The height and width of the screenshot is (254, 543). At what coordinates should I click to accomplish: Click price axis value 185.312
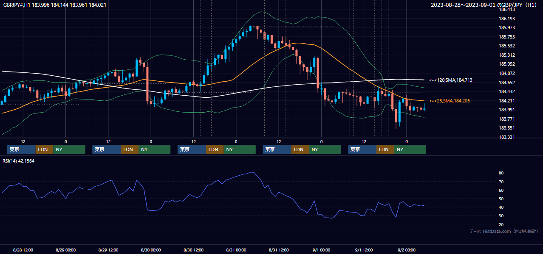507,55
